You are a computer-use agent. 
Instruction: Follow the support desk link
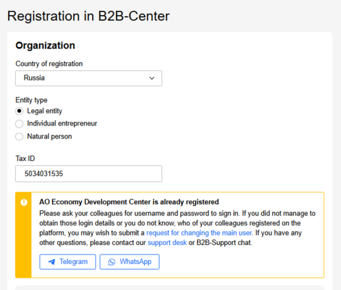click(x=167, y=243)
